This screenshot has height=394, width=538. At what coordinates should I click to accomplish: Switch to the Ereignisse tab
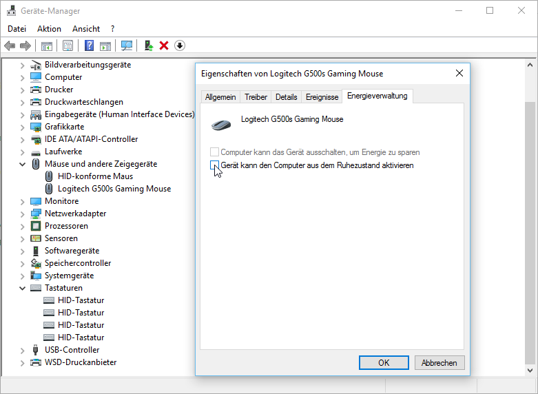pos(322,97)
